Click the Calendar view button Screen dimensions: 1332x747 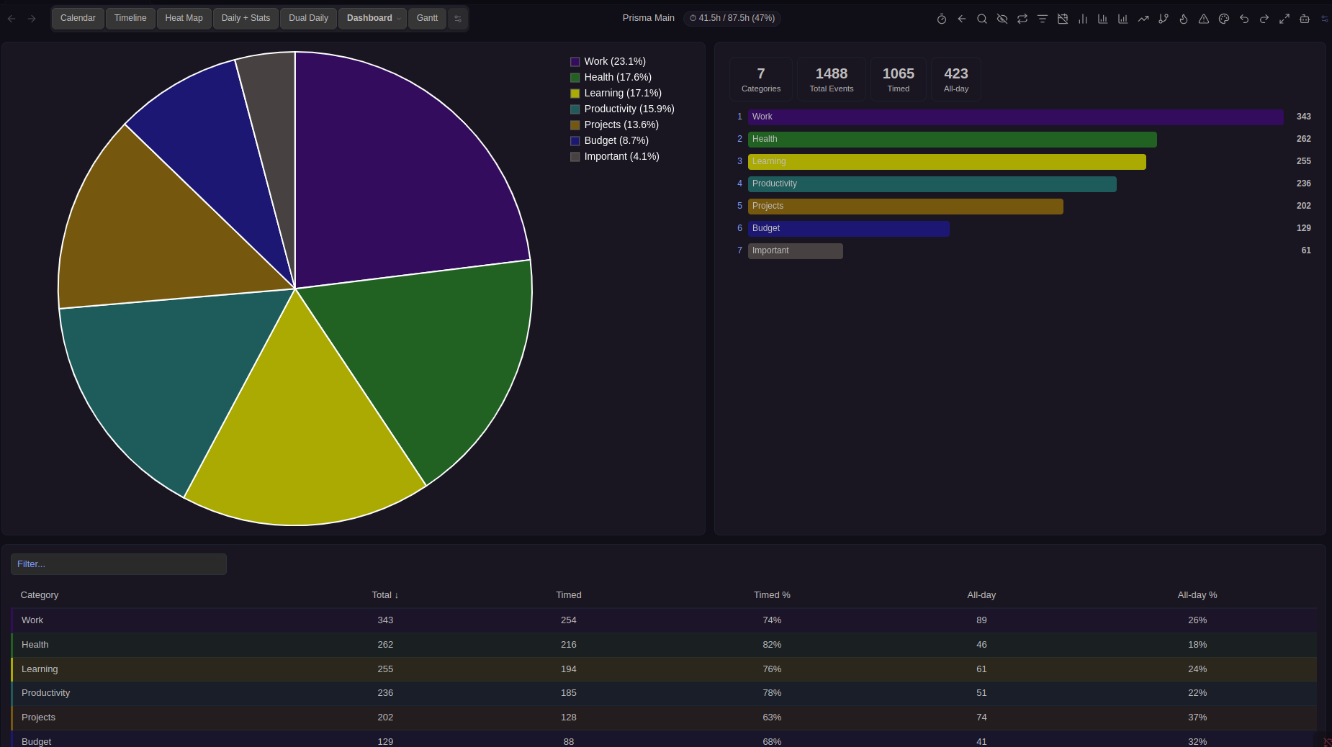(78, 18)
